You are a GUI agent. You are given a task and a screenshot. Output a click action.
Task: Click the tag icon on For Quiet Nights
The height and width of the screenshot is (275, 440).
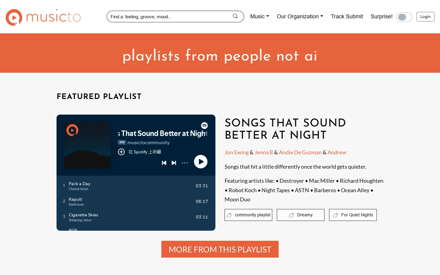[x=335, y=215]
